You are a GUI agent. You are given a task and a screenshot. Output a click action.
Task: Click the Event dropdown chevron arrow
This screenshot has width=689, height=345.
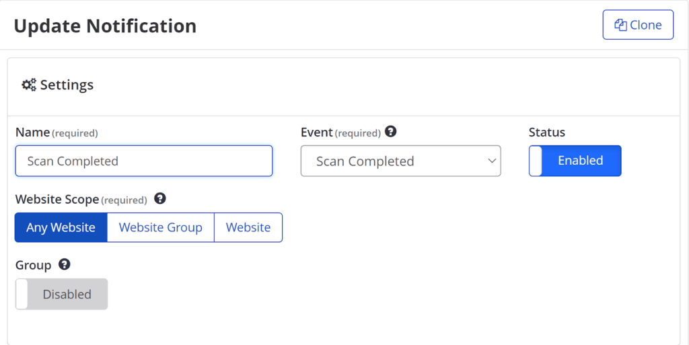tap(491, 161)
